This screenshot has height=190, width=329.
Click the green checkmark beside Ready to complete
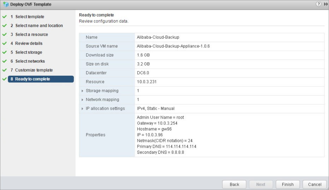(x=5, y=79)
